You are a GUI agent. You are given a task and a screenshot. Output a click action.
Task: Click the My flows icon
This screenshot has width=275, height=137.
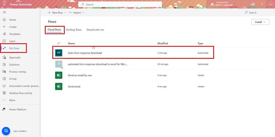4,48
